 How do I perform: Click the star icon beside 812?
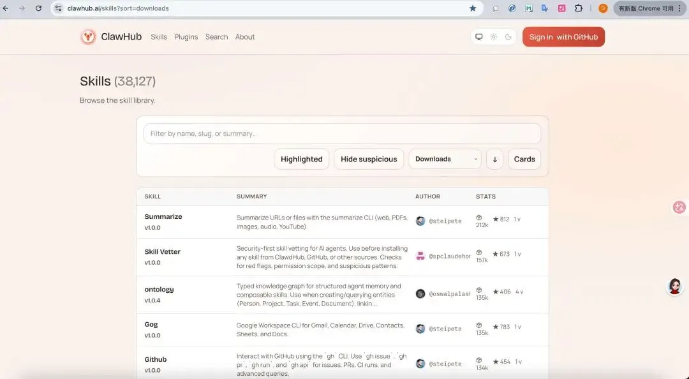pos(496,219)
